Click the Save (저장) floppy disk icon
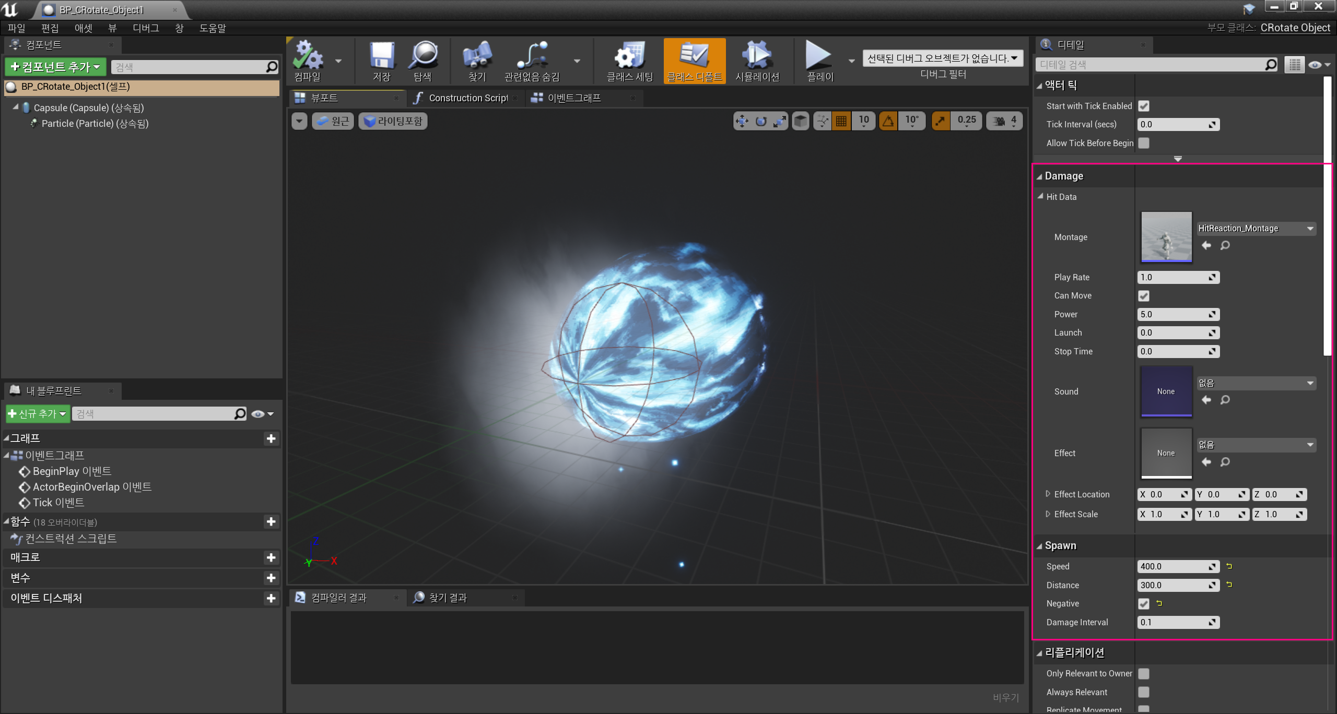1337x714 pixels. click(382, 56)
